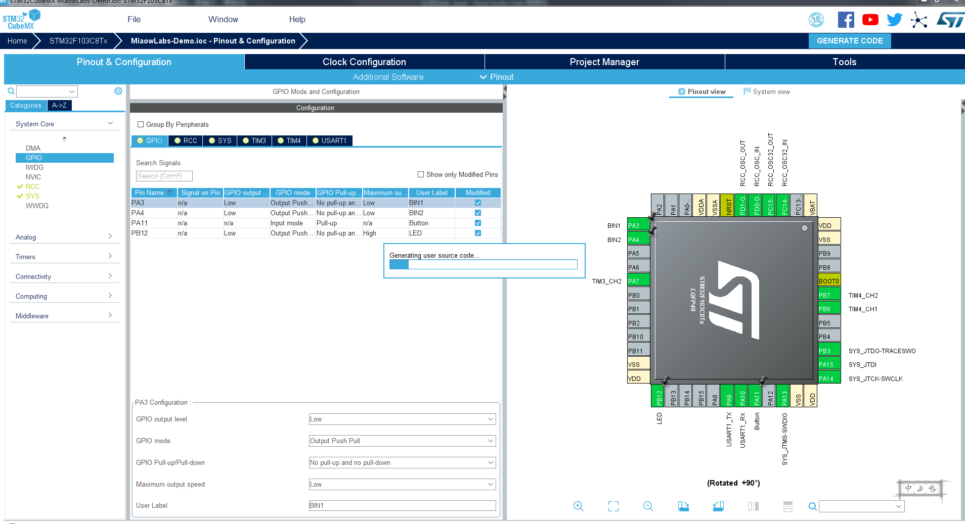Screen dimensions: 965x524
Task: Select the NRST pin on the chip
Action: click(727, 206)
